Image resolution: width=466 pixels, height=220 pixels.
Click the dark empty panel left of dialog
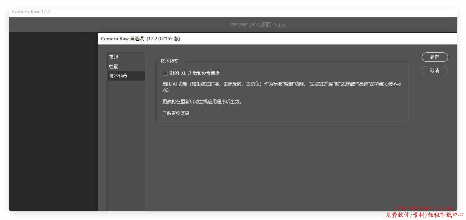(x=53, y=121)
